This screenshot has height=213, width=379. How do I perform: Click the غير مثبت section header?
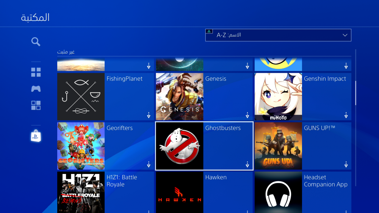coord(66,52)
